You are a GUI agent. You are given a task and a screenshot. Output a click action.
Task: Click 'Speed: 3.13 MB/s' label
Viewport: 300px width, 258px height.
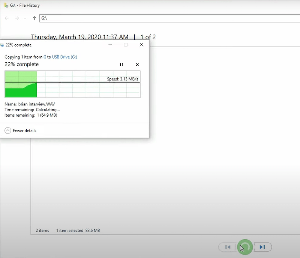pyautogui.click(x=123, y=79)
